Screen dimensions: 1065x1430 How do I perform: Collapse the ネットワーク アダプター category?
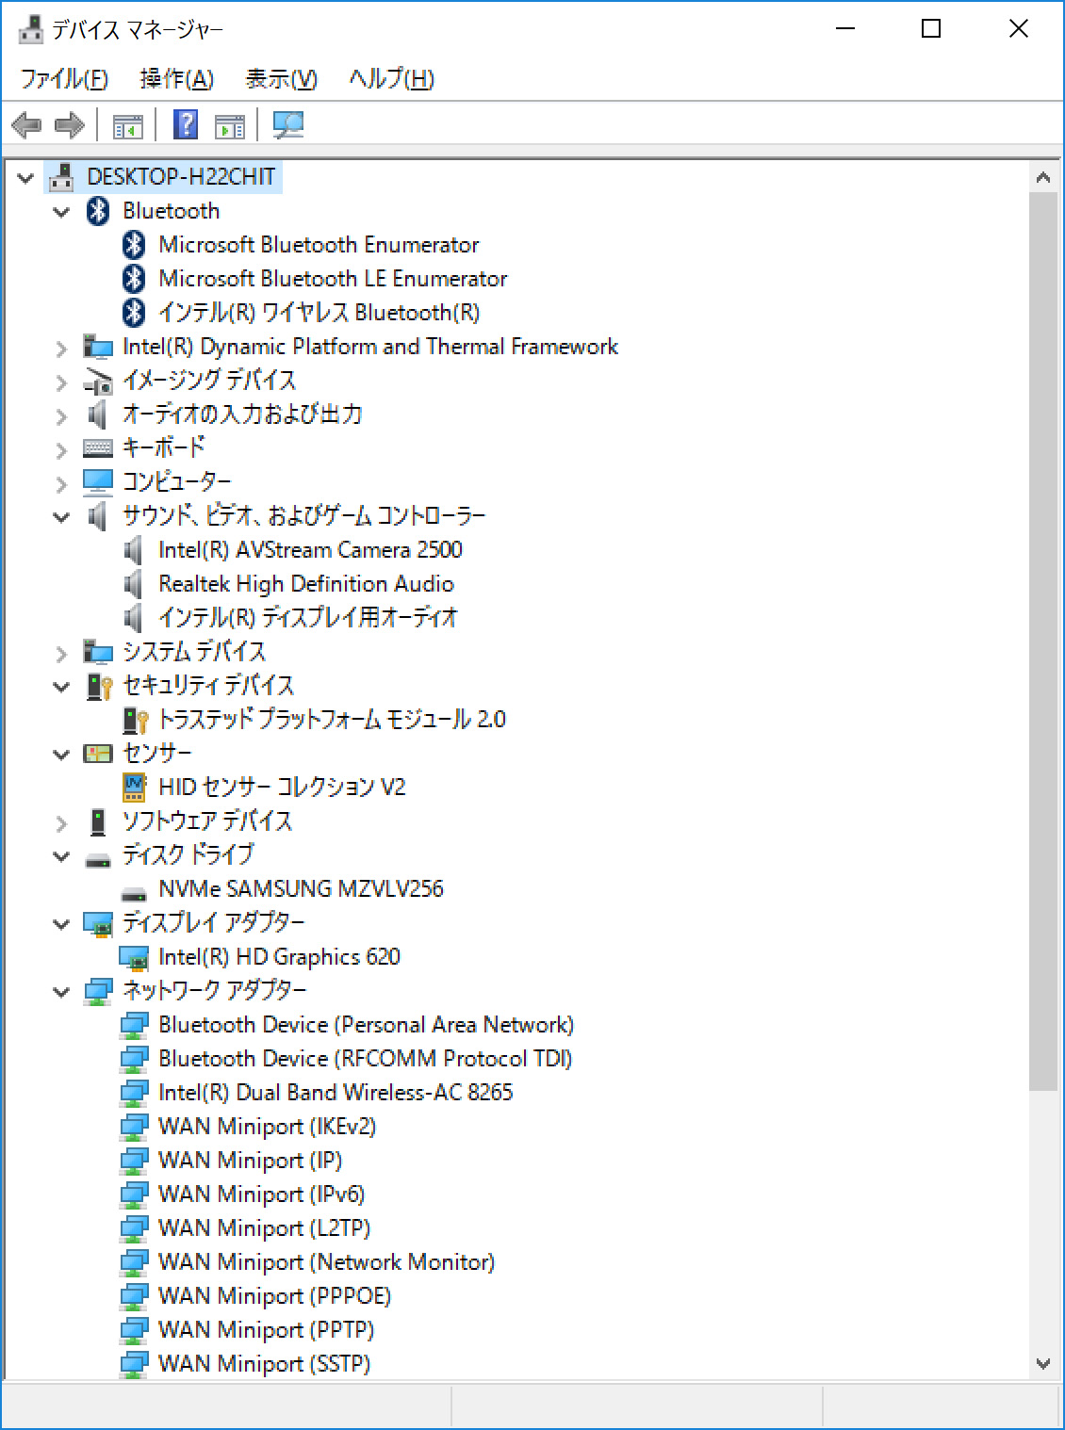(61, 992)
